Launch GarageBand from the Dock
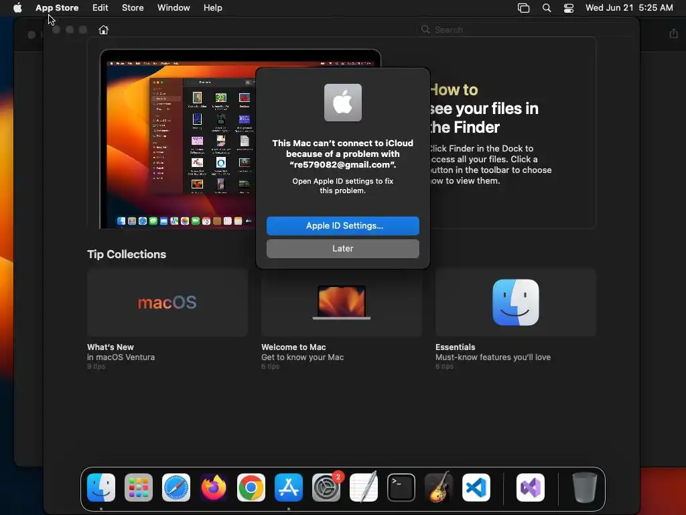This screenshot has height=515, width=686. click(439, 488)
